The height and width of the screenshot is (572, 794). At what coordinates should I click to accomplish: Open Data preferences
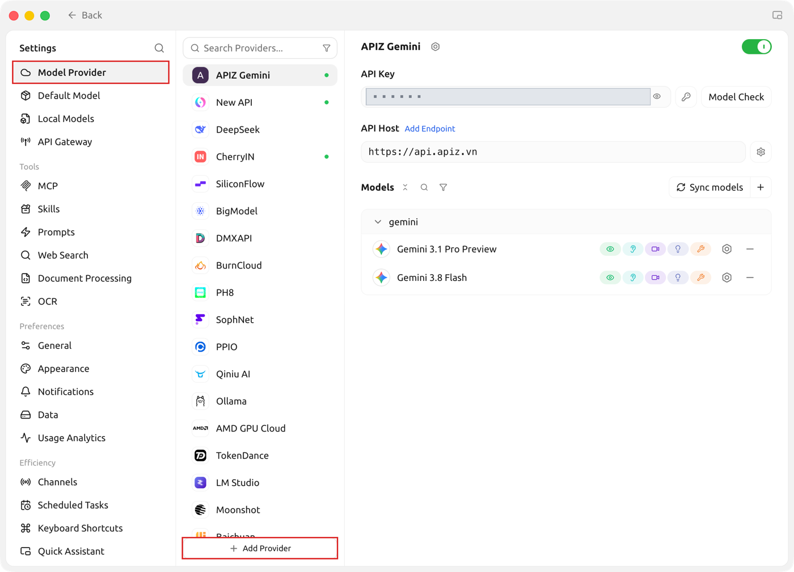point(91,415)
